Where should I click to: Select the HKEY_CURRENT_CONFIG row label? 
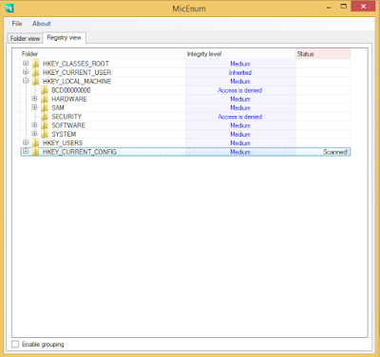pos(80,152)
